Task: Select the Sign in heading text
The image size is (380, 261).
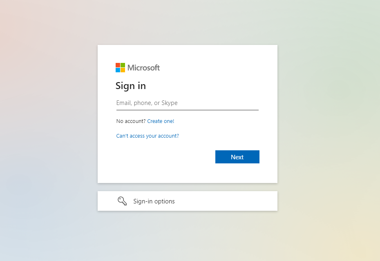Action: click(131, 86)
